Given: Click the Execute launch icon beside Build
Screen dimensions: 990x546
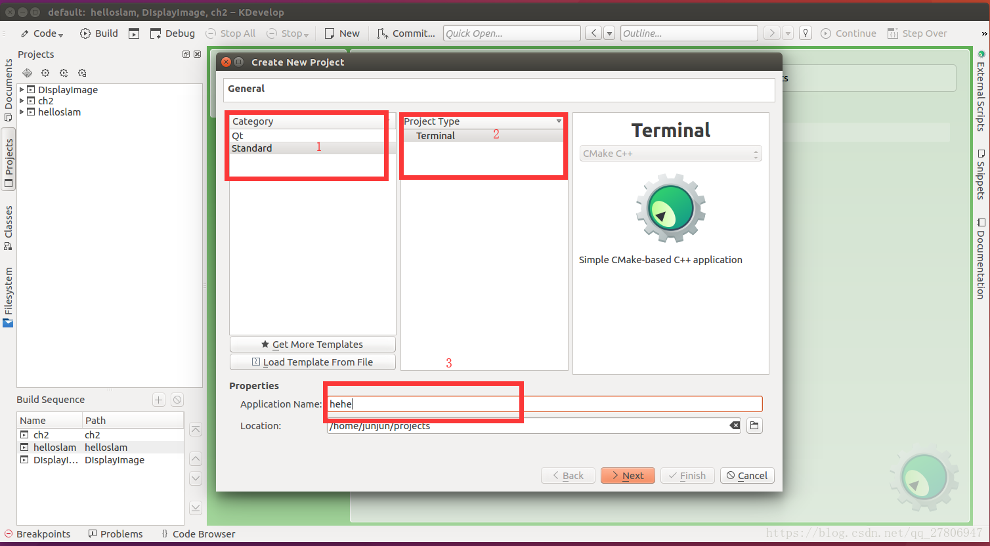Looking at the screenshot, I should (134, 33).
